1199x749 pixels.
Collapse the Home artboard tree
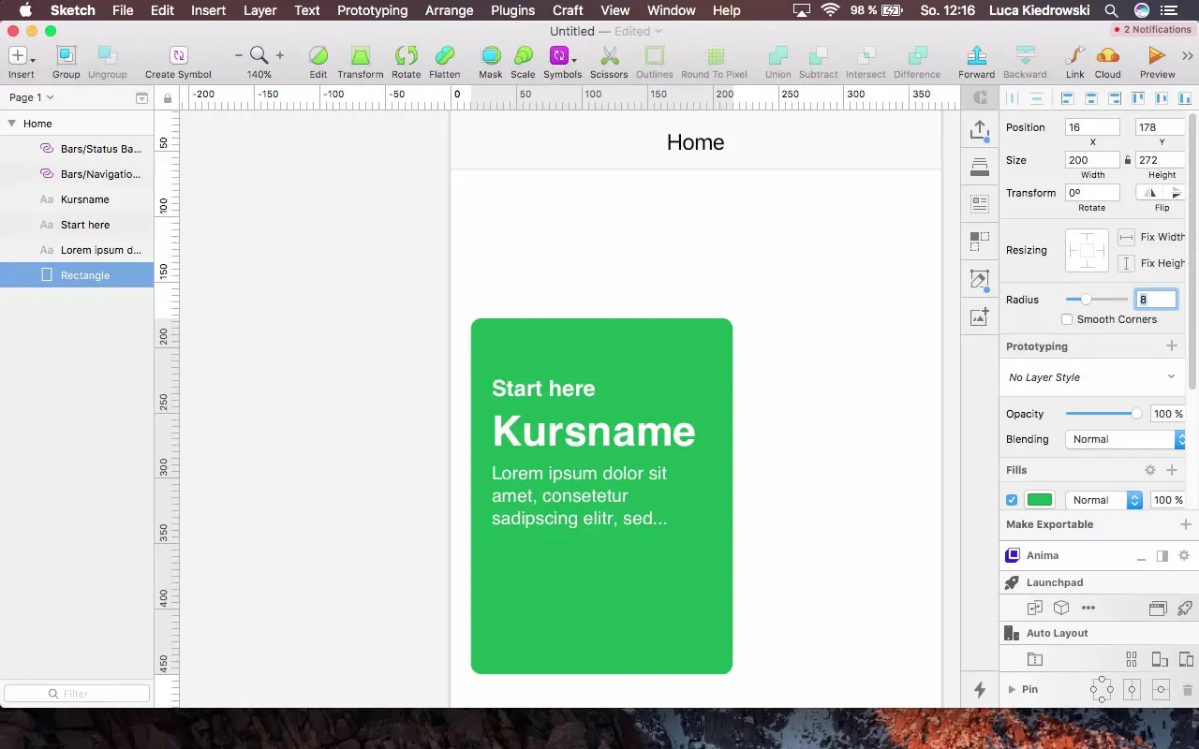click(x=11, y=124)
